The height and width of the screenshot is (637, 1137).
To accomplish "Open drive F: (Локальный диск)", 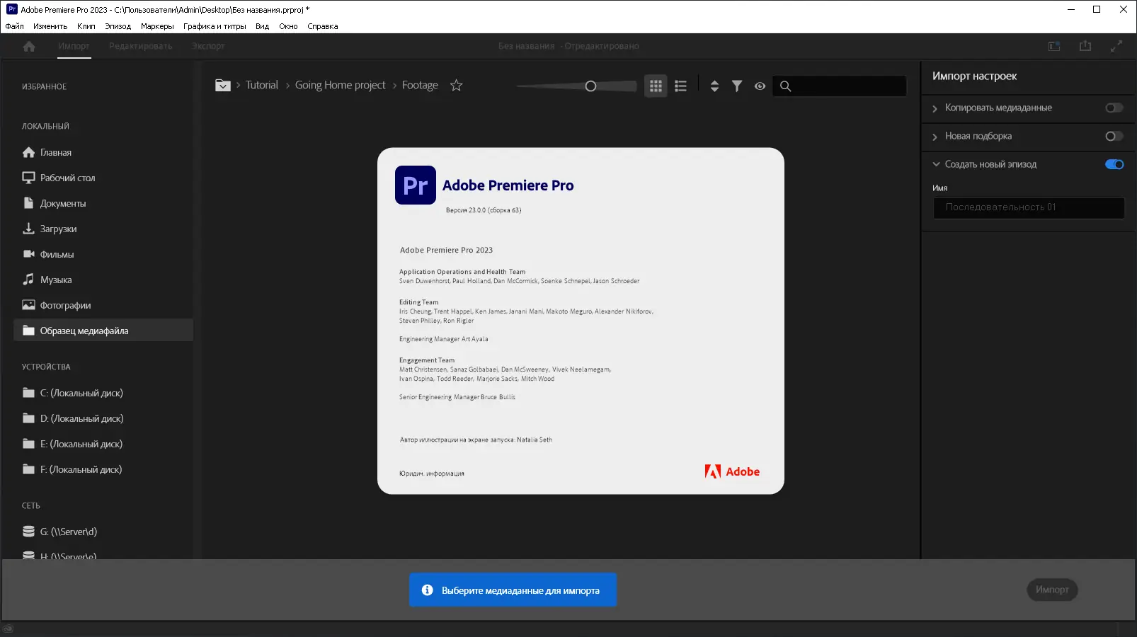I will 103,469.
